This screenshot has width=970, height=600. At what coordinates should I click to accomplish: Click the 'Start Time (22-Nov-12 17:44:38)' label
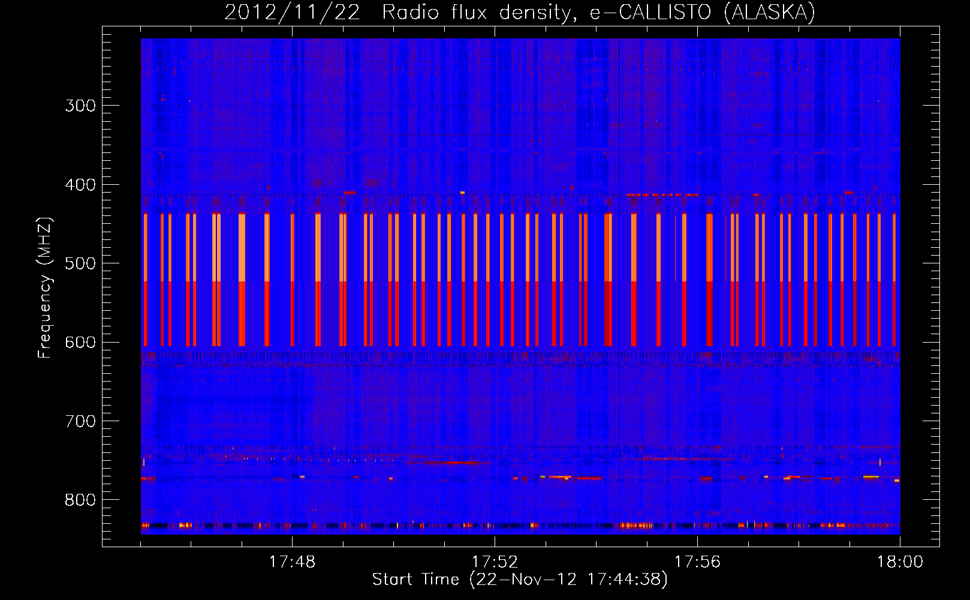tap(520, 580)
